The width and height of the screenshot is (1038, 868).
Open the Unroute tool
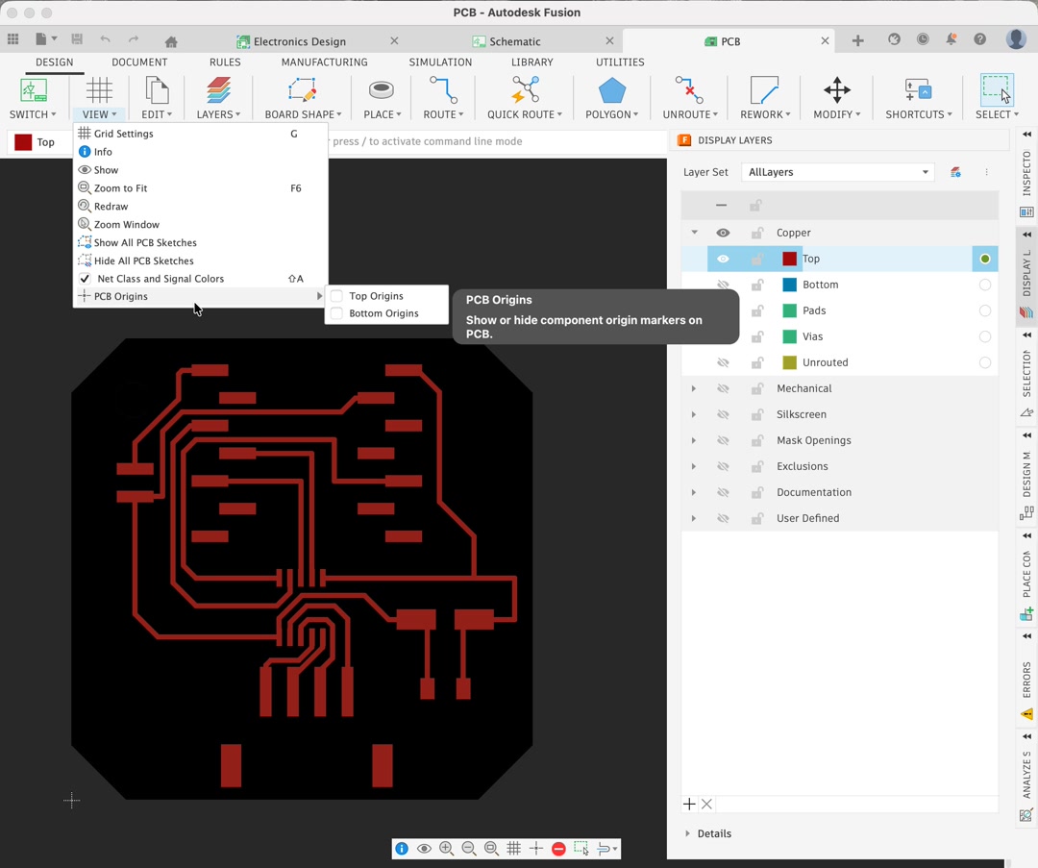[688, 91]
